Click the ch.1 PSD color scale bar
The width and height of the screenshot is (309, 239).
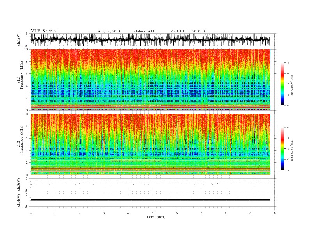[x=282, y=84]
